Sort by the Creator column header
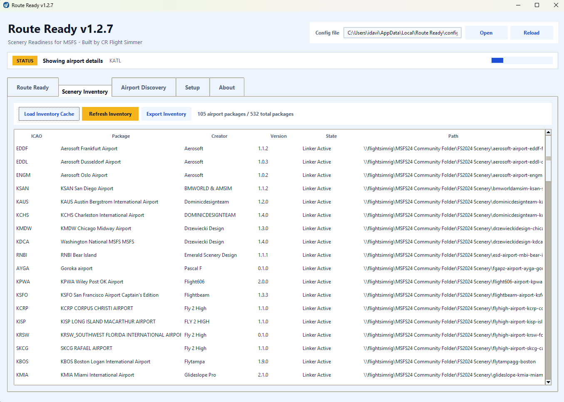The height and width of the screenshot is (402, 564). [x=219, y=136]
